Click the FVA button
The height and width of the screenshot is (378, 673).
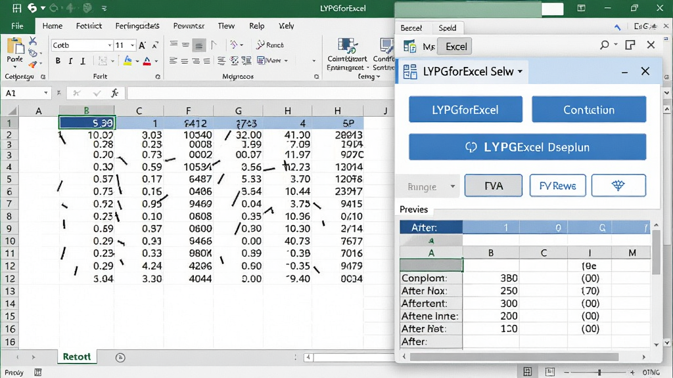[494, 186]
